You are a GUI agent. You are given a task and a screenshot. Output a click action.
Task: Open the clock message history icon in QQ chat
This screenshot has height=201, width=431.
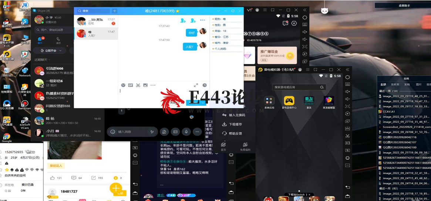[205, 85]
